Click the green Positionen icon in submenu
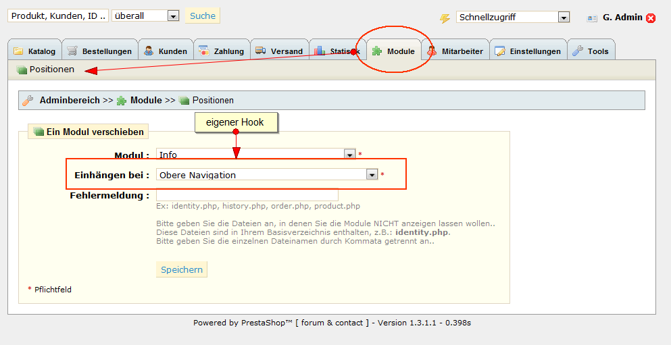Viewport: 671px width, 345px height. click(22, 70)
